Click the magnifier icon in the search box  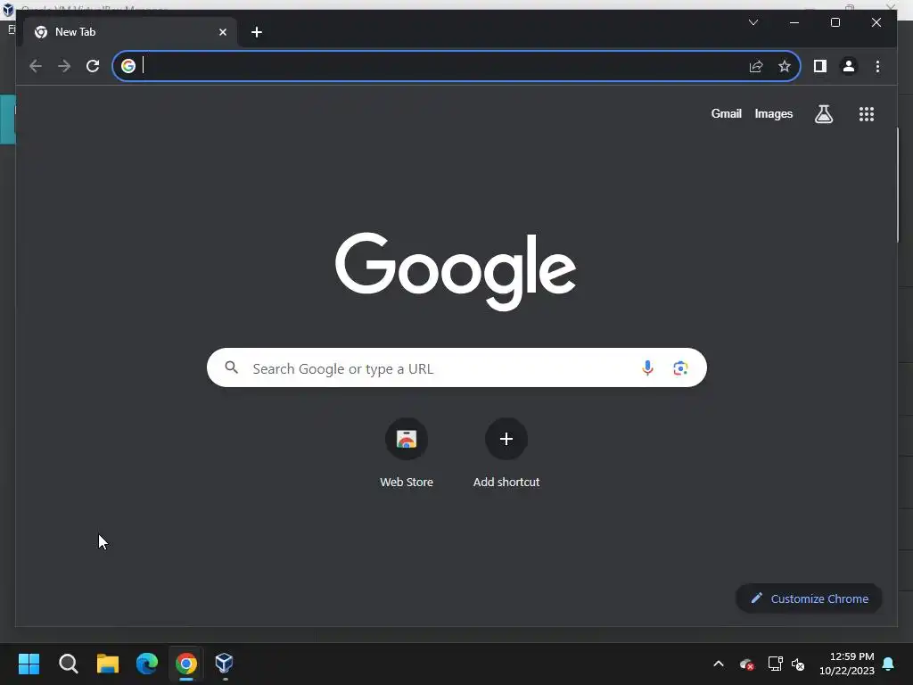click(232, 367)
